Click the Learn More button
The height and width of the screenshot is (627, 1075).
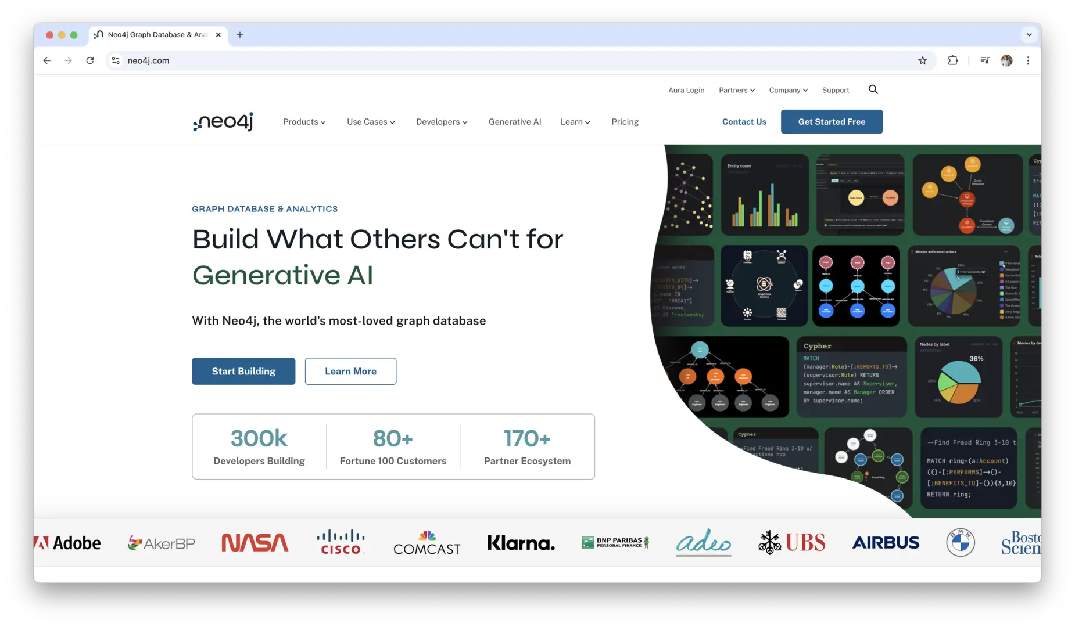pyautogui.click(x=350, y=372)
